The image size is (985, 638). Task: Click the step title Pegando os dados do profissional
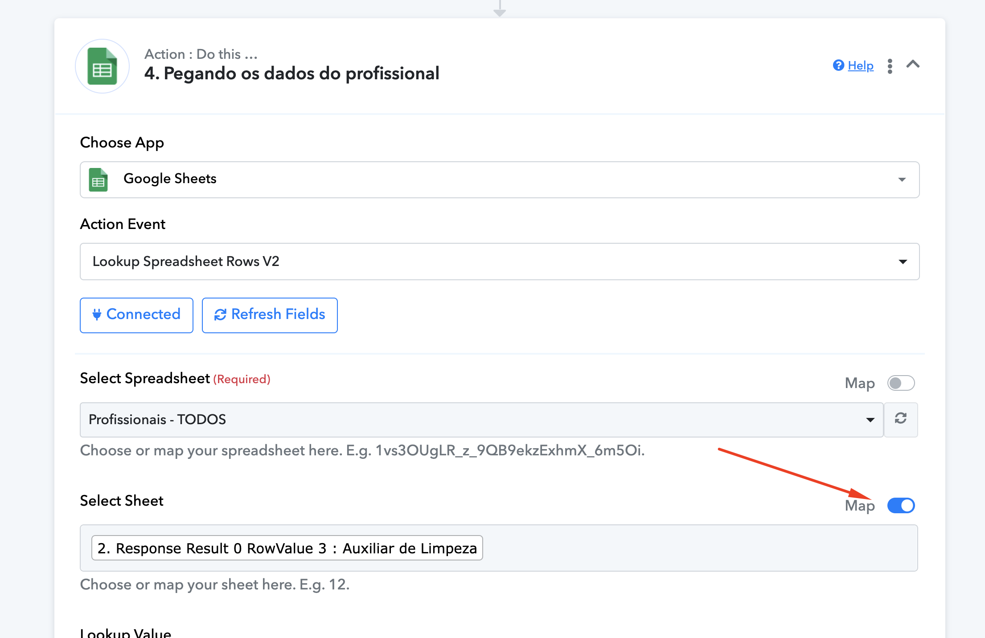pos(291,74)
